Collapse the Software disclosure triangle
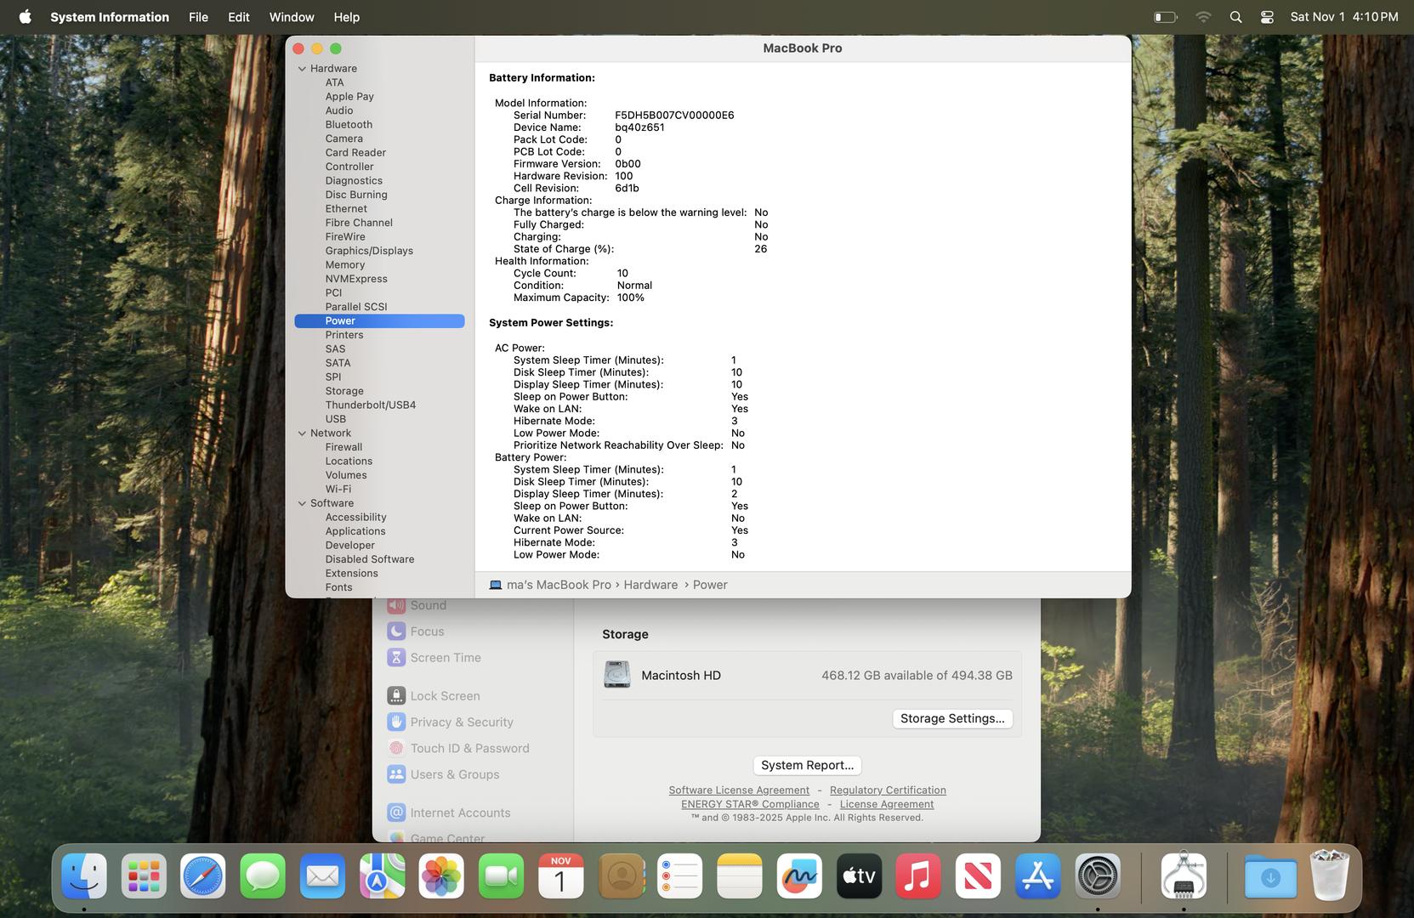 pyautogui.click(x=302, y=503)
